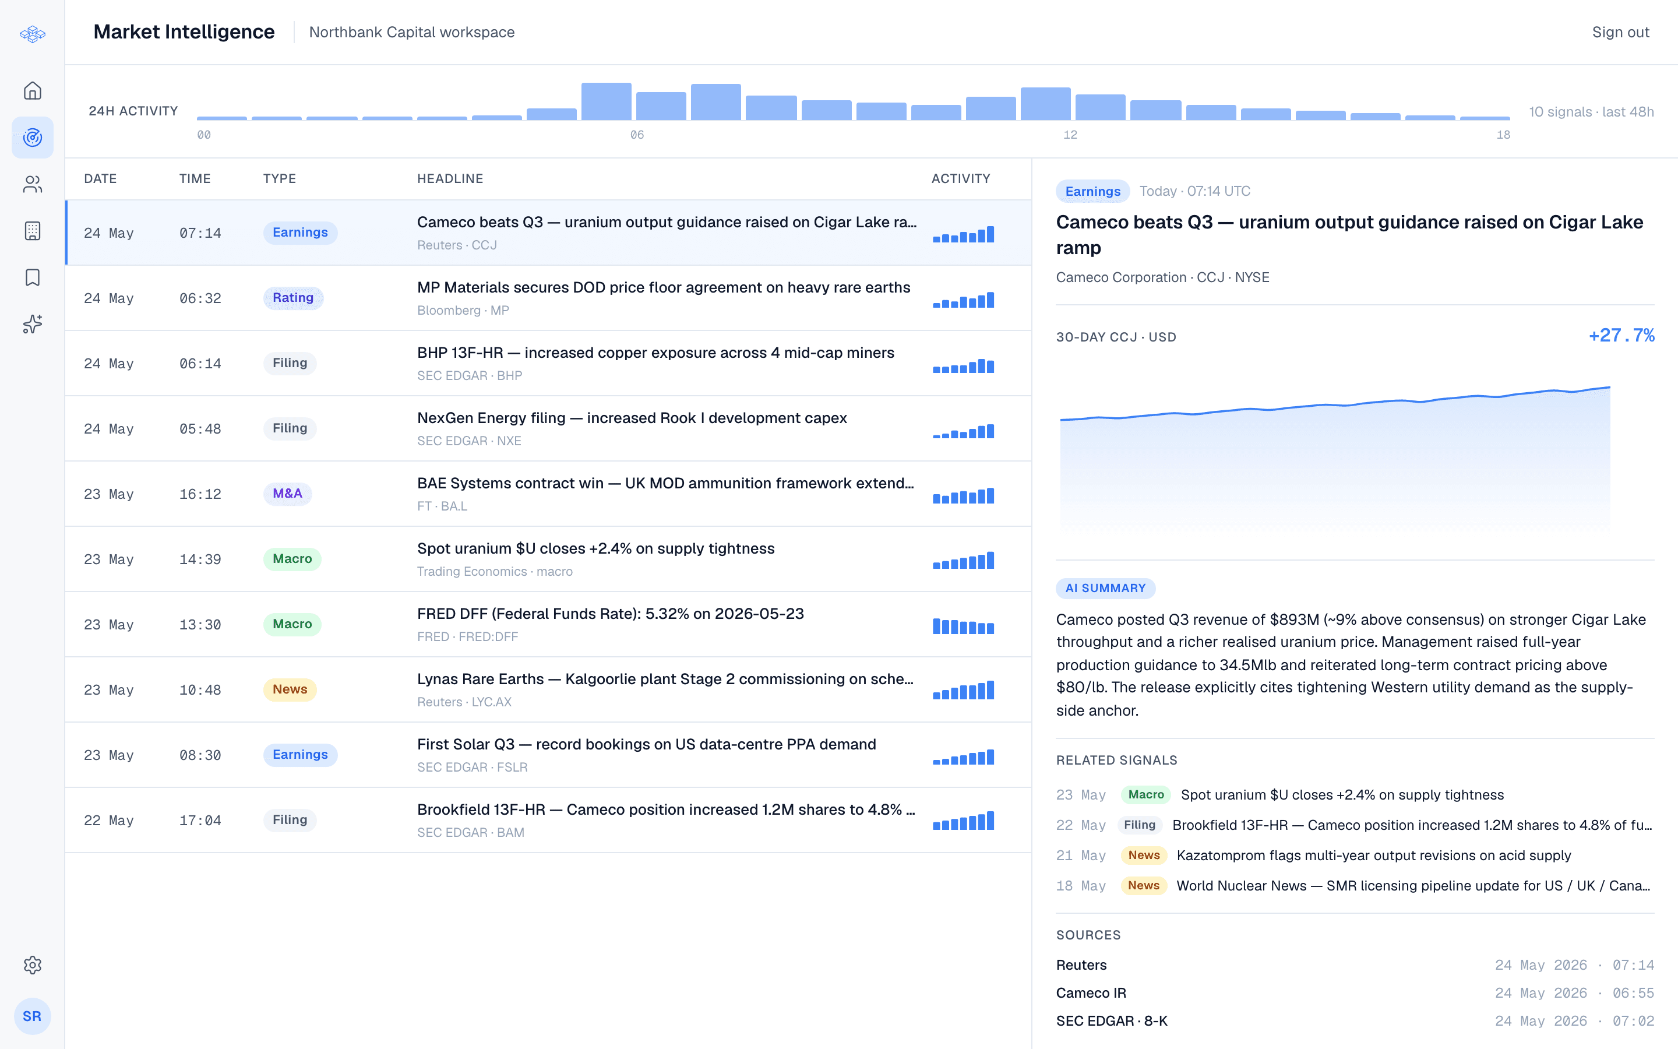Open the BAE Systems contract win headline
The width and height of the screenshot is (1678, 1049).
click(x=665, y=483)
